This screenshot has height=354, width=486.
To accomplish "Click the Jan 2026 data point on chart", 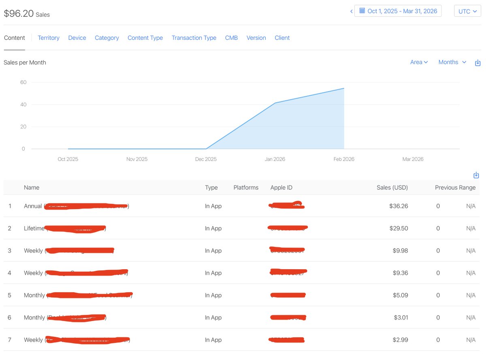I will point(275,103).
